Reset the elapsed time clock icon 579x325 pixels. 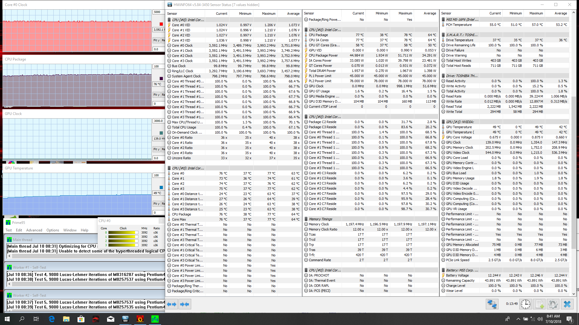point(526,304)
